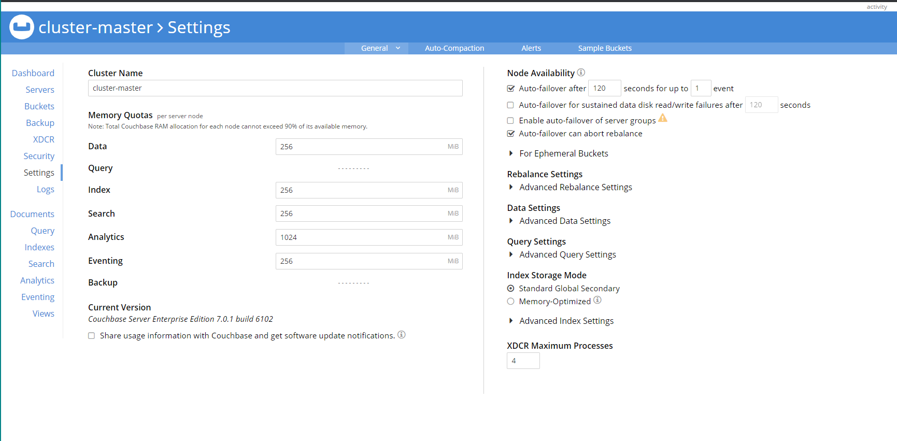This screenshot has width=897, height=441.
Task: Open Views from sidebar
Action: point(44,314)
